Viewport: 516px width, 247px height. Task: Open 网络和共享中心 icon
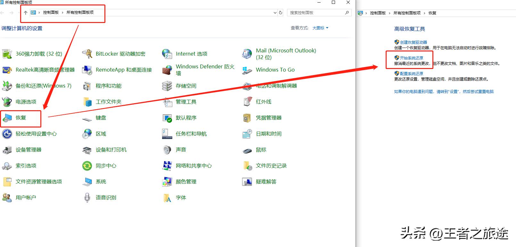tap(167, 166)
